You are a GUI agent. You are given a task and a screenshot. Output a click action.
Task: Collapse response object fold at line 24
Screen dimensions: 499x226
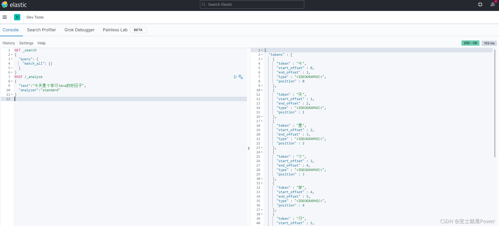pyautogui.click(x=262, y=152)
